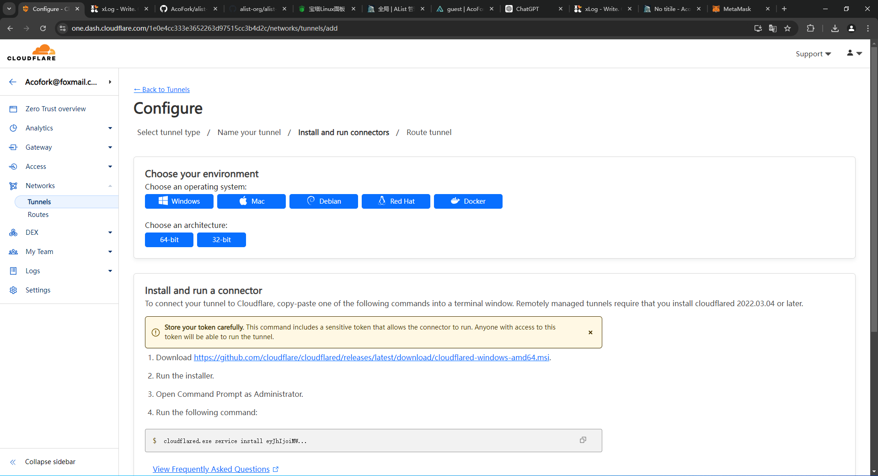
Task: Click the Logs document icon
Action: 13,271
